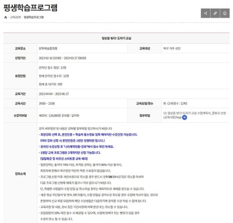Select the 현재 총 대기자 line
Viewport: 233px width, 223px height.
coord(51,84)
